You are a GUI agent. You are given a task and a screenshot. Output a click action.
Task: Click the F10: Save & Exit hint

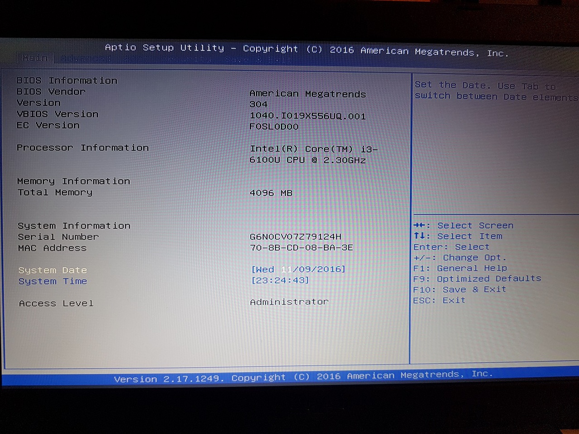(460, 289)
